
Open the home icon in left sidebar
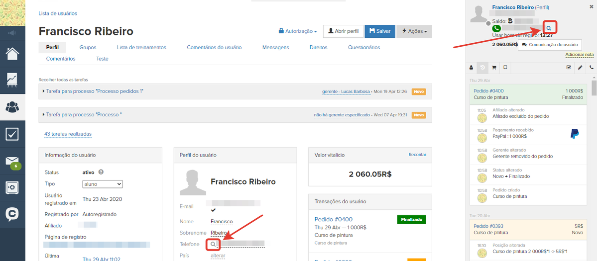pyautogui.click(x=12, y=54)
